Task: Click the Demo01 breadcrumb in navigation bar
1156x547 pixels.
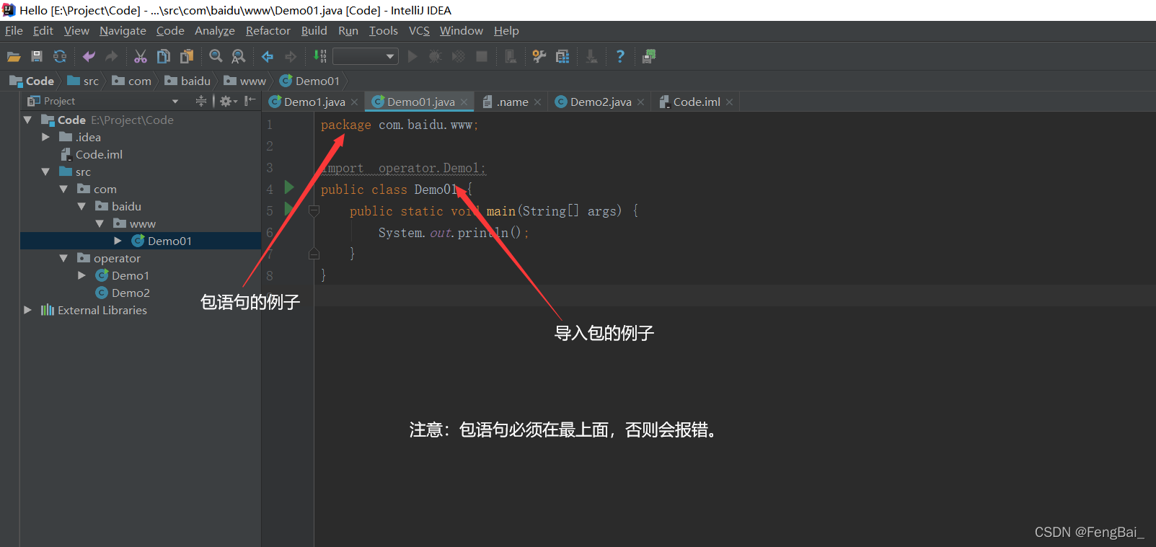Action: click(309, 81)
